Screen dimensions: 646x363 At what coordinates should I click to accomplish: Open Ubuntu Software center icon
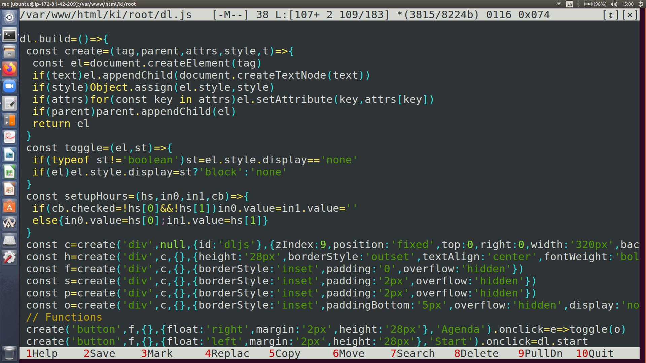(9, 206)
